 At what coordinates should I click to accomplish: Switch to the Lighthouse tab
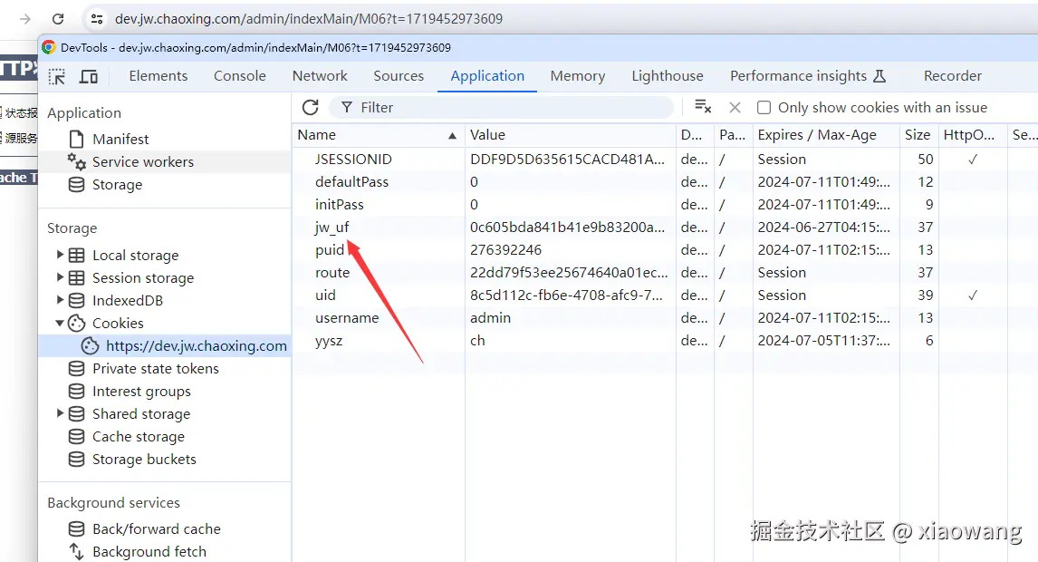click(668, 76)
